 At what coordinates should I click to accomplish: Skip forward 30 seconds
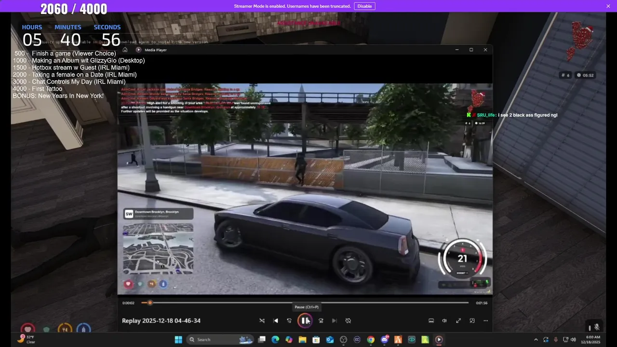tap(321, 320)
